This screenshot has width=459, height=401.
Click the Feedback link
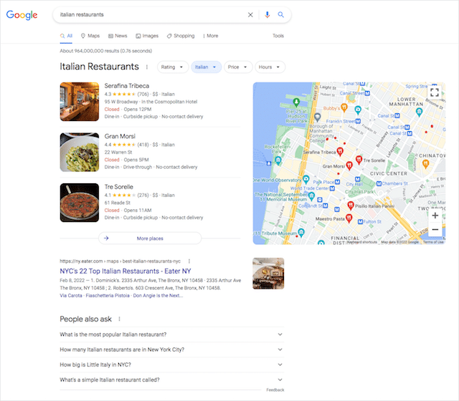tap(275, 390)
